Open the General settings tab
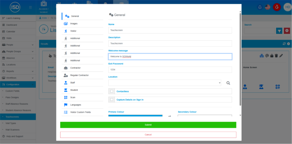The width and height of the screenshot is (292, 144). (x=82, y=16)
